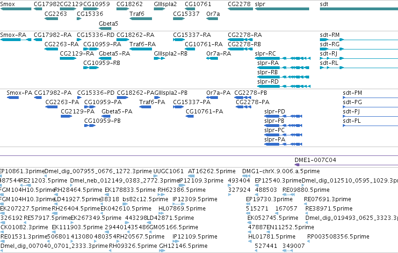The width and height of the screenshot is (398, 253).
Task: Select the RP003508356.5prime EST
Action: [308, 242]
